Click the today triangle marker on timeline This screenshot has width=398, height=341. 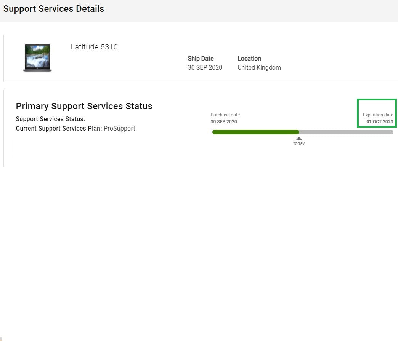(299, 139)
